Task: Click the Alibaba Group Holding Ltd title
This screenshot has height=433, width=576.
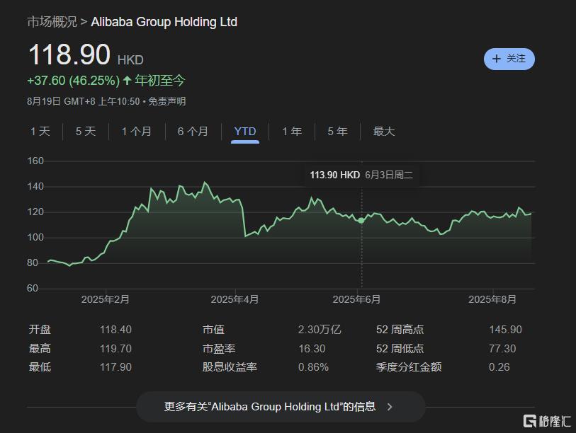Action: click(164, 22)
